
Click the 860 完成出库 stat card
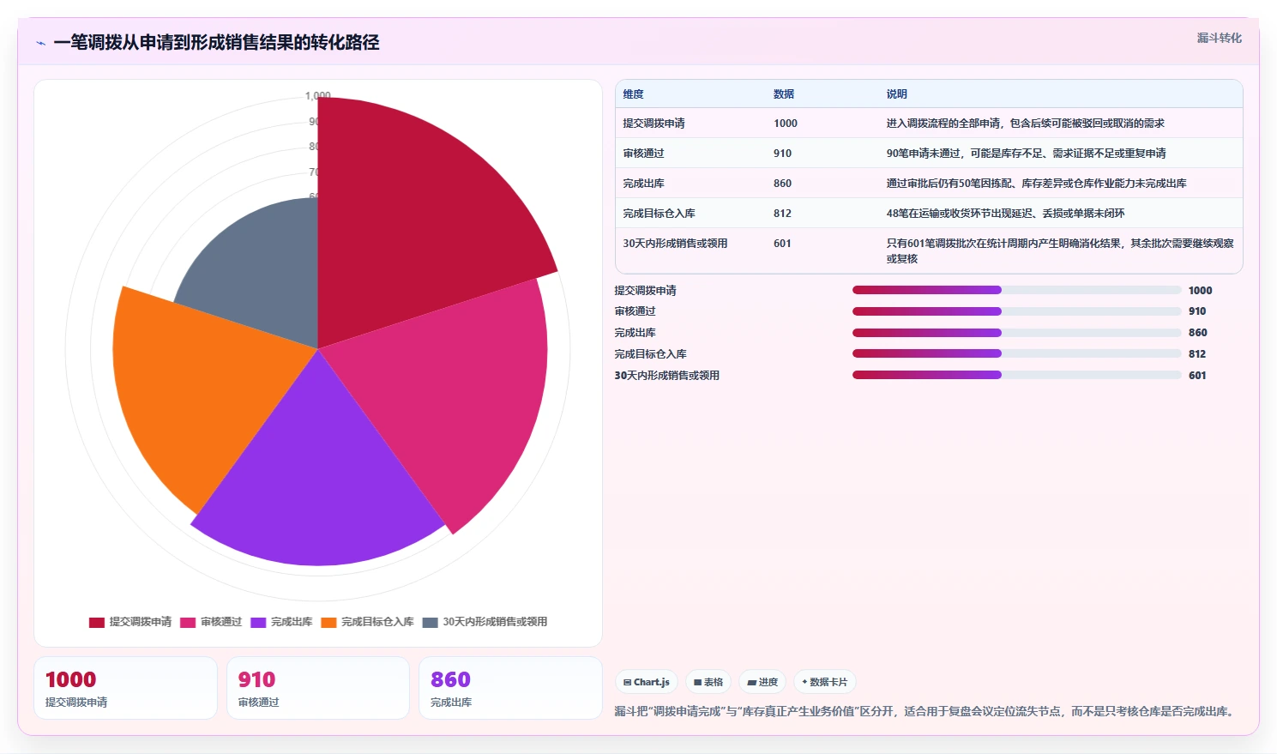510,688
